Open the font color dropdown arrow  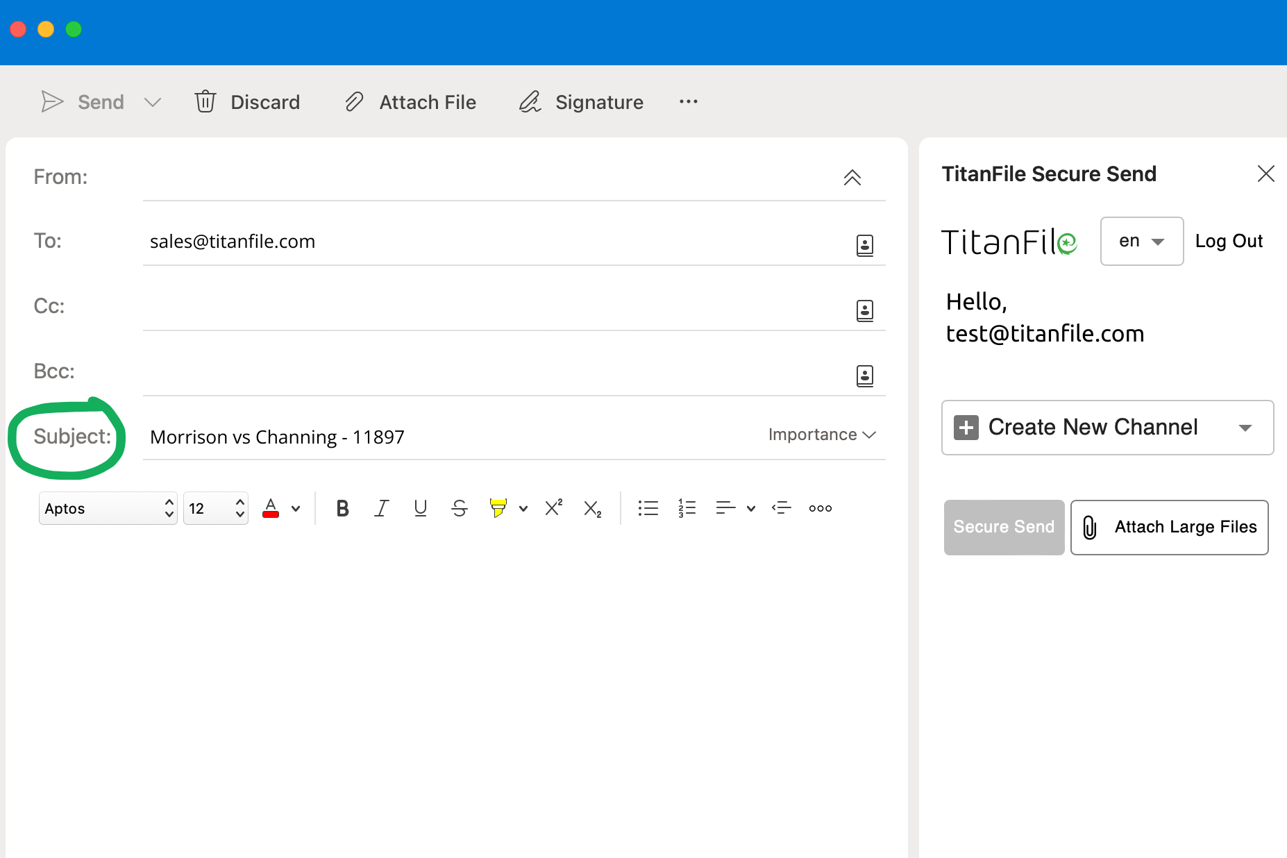click(x=296, y=509)
